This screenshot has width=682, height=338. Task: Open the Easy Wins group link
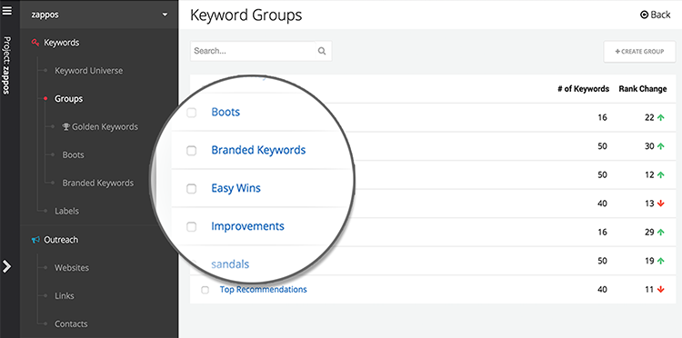click(x=236, y=188)
